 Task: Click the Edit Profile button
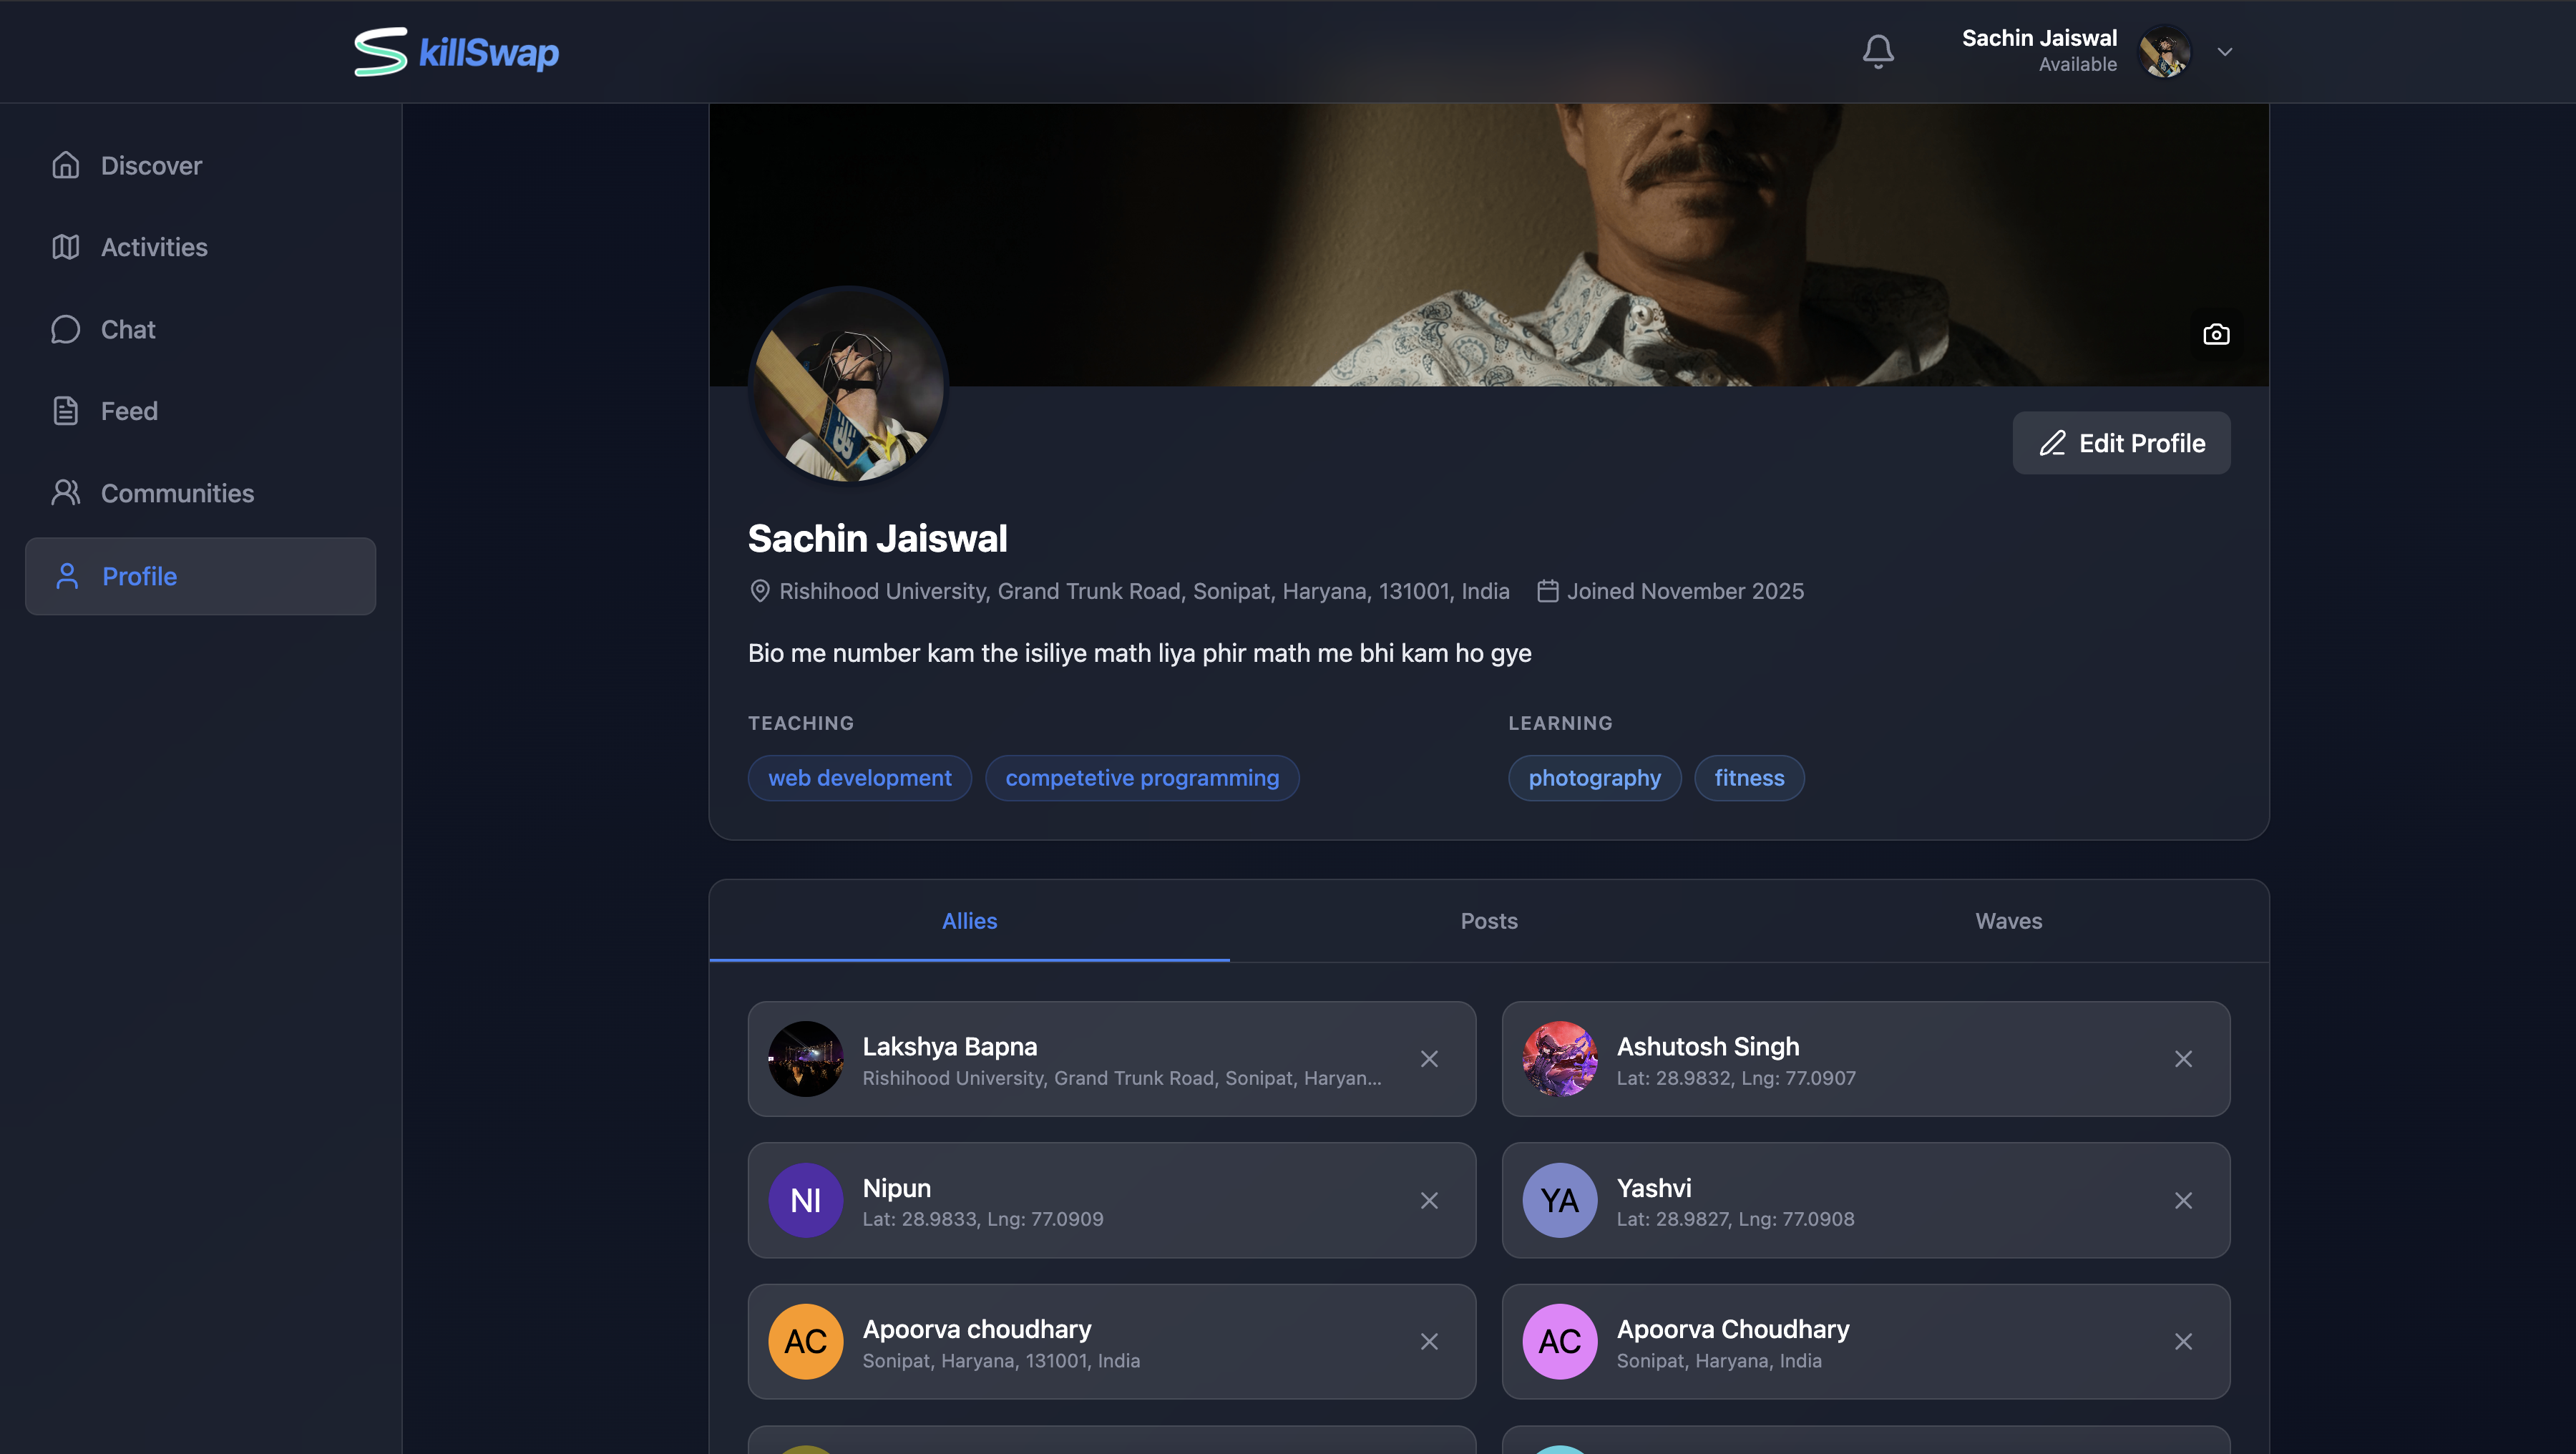click(x=2121, y=443)
